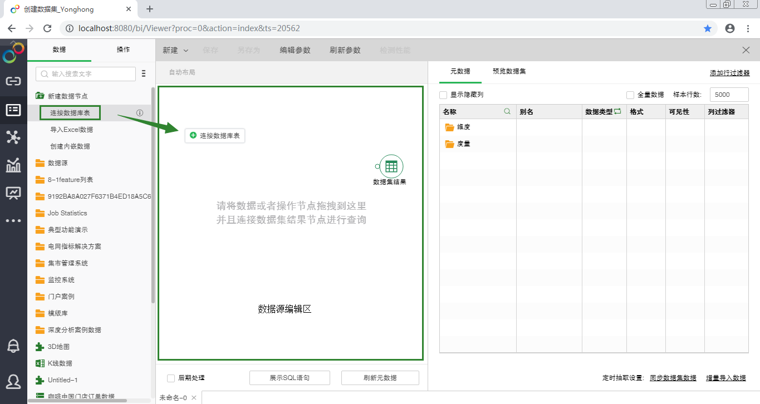
Task: Click the dataset result node icon
Action: pyautogui.click(x=391, y=166)
